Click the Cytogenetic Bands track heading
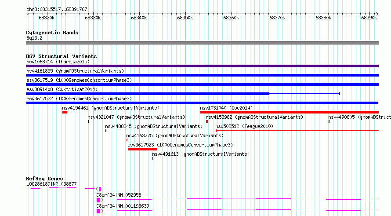The width and height of the screenshot is (391, 216). [x=52, y=33]
